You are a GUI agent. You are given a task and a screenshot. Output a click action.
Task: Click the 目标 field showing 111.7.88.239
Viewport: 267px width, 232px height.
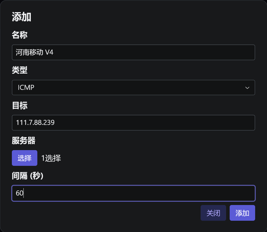point(133,123)
